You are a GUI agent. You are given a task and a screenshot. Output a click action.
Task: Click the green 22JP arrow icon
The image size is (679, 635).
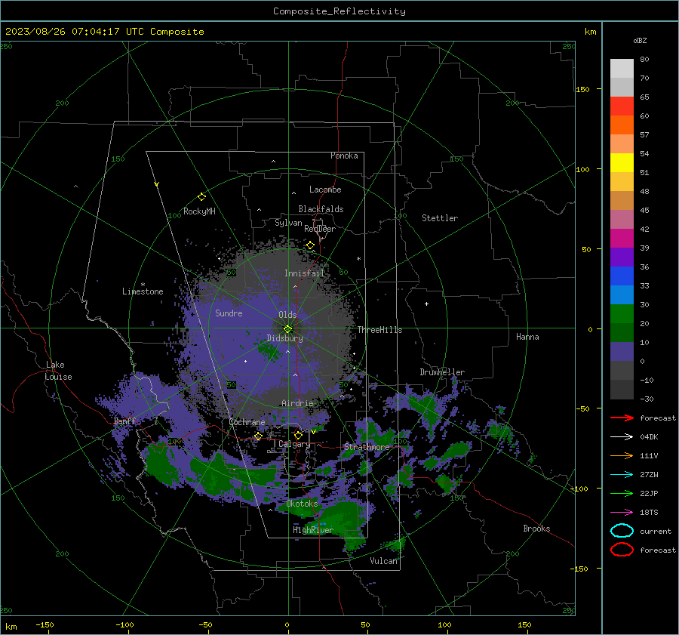coord(622,493)
